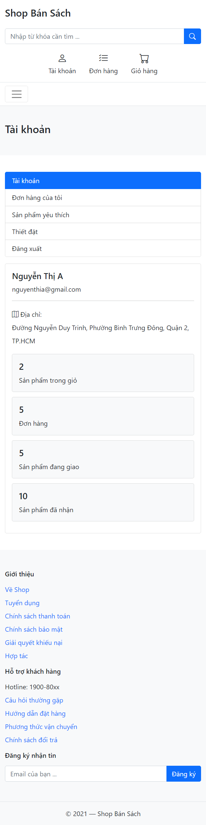The image size is (206, 825).
Task: Open the Tài khoản user icon
Action: pyautogui.click(x=62, y=58)
